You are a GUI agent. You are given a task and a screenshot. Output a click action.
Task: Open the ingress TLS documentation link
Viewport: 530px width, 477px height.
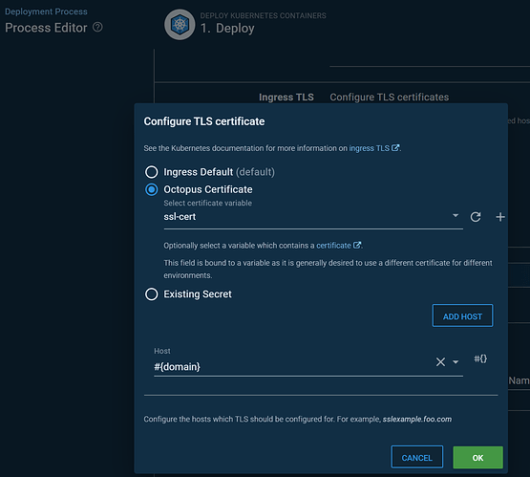tap(373, 148)
